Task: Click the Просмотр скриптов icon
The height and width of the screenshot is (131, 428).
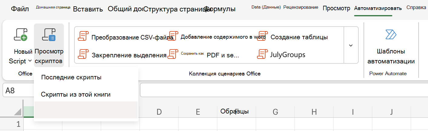Action: point(49,34)
